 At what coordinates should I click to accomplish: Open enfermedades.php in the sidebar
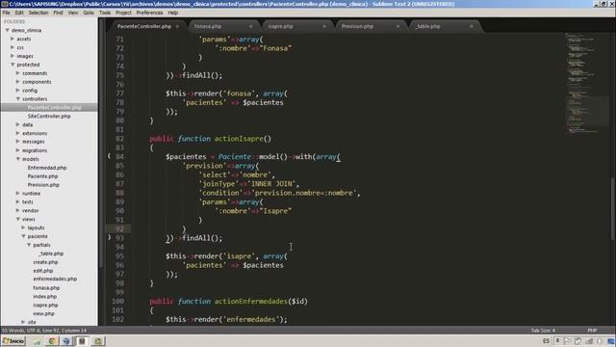click(x=55, y=279)
